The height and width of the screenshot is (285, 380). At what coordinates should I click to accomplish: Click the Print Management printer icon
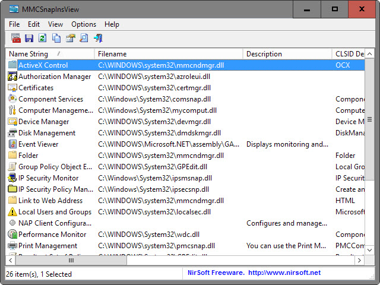pos(12,246)
